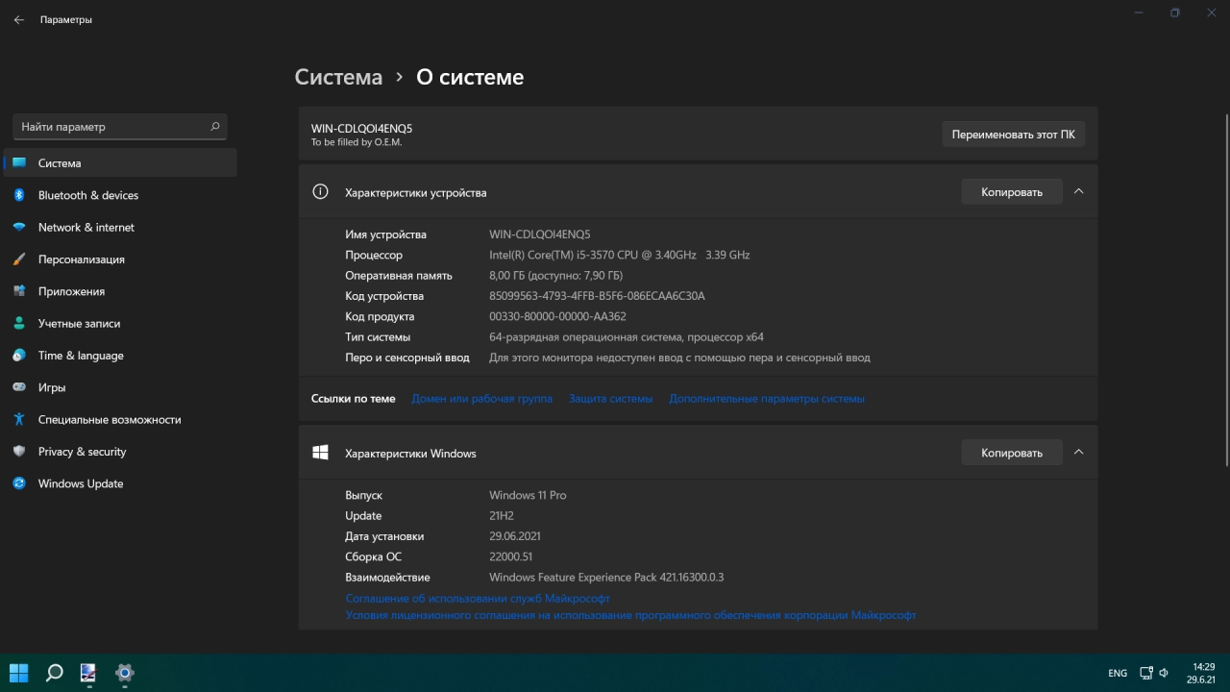Click Система in the breadcrumb header

[x=338, y=77]
